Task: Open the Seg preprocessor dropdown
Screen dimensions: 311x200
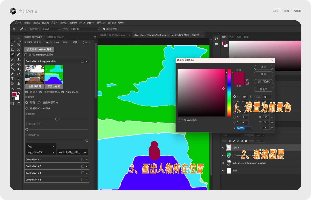Action: click(x=41, y=146)
